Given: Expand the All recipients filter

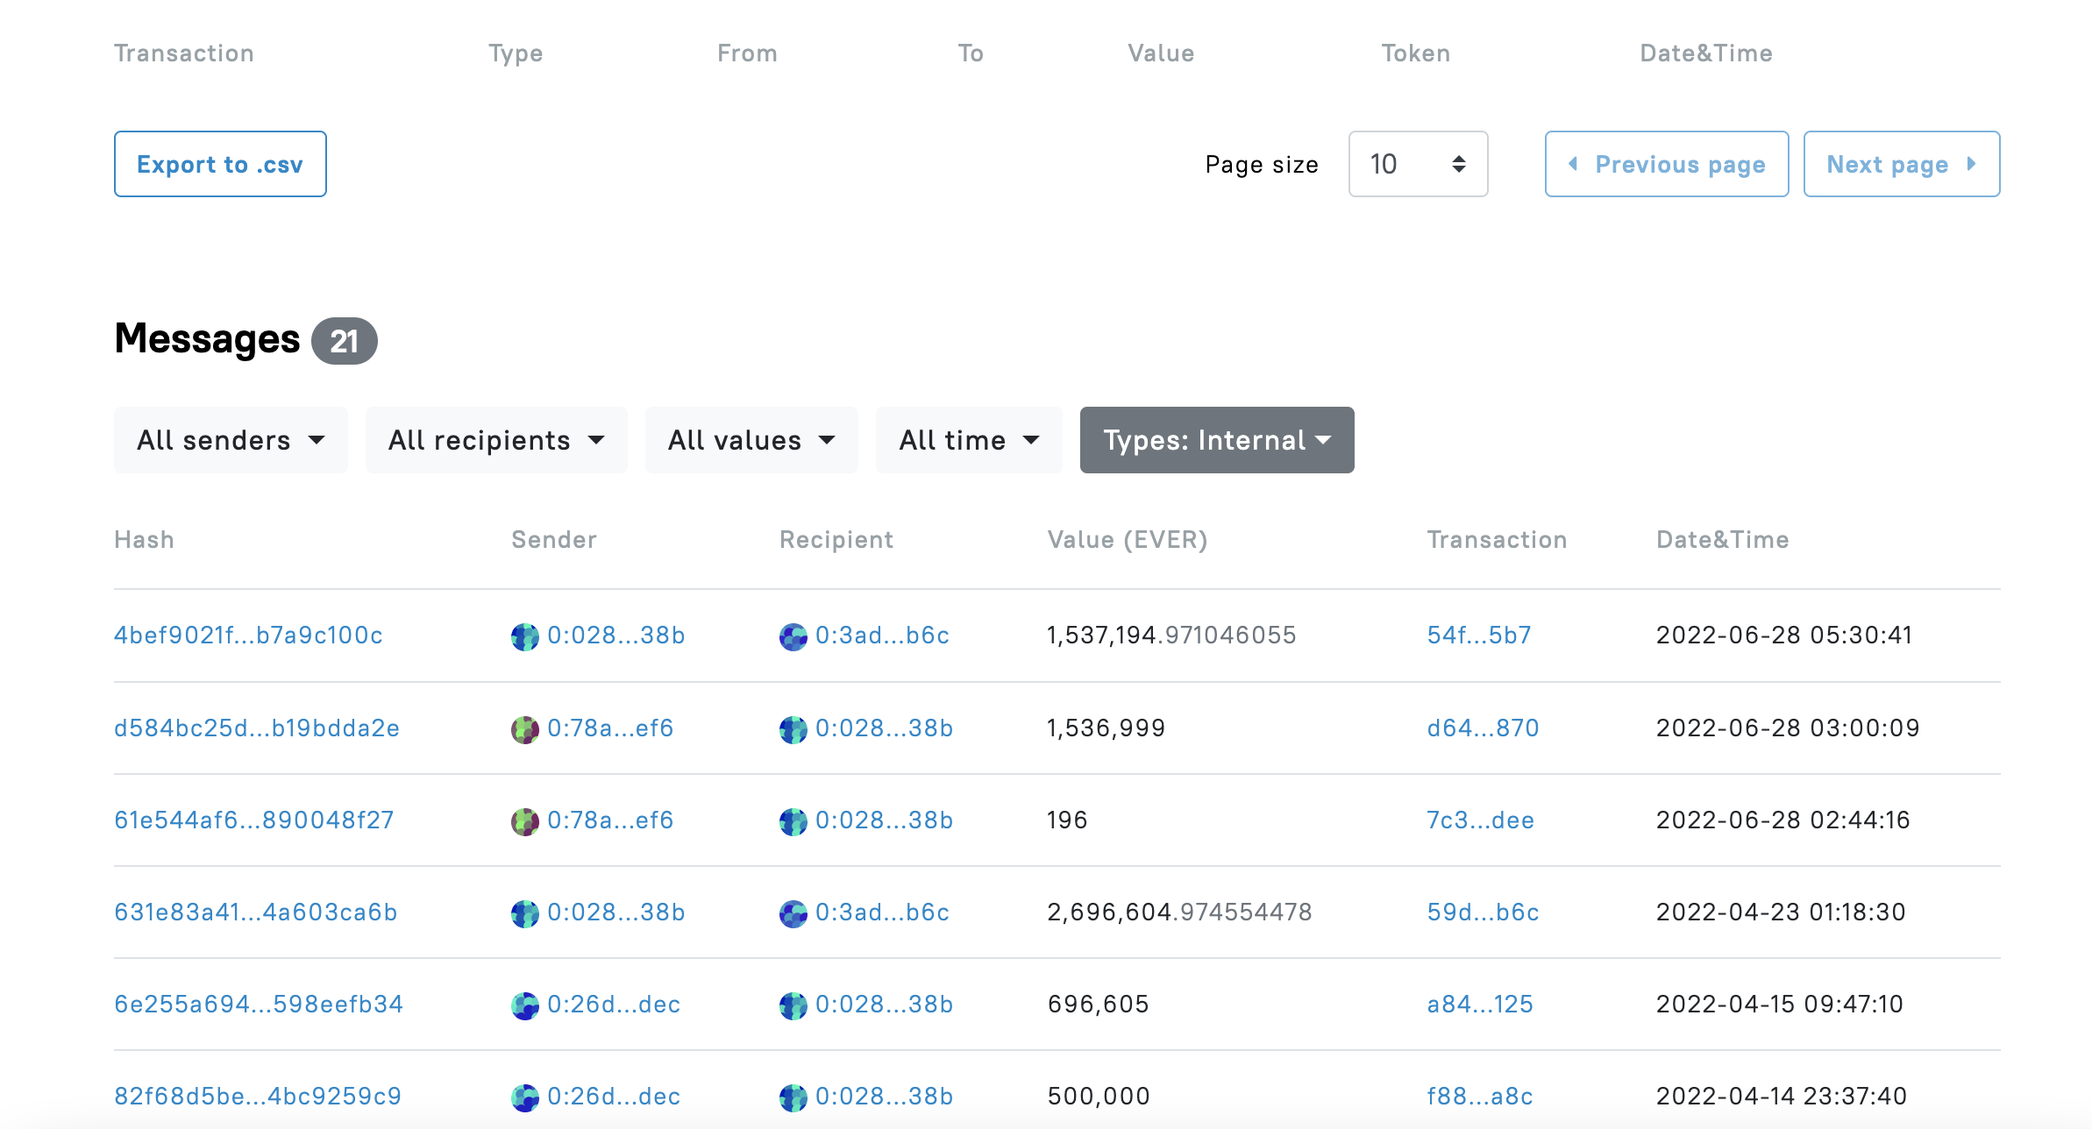Looking at the screenshot, I should pos(495,440).
